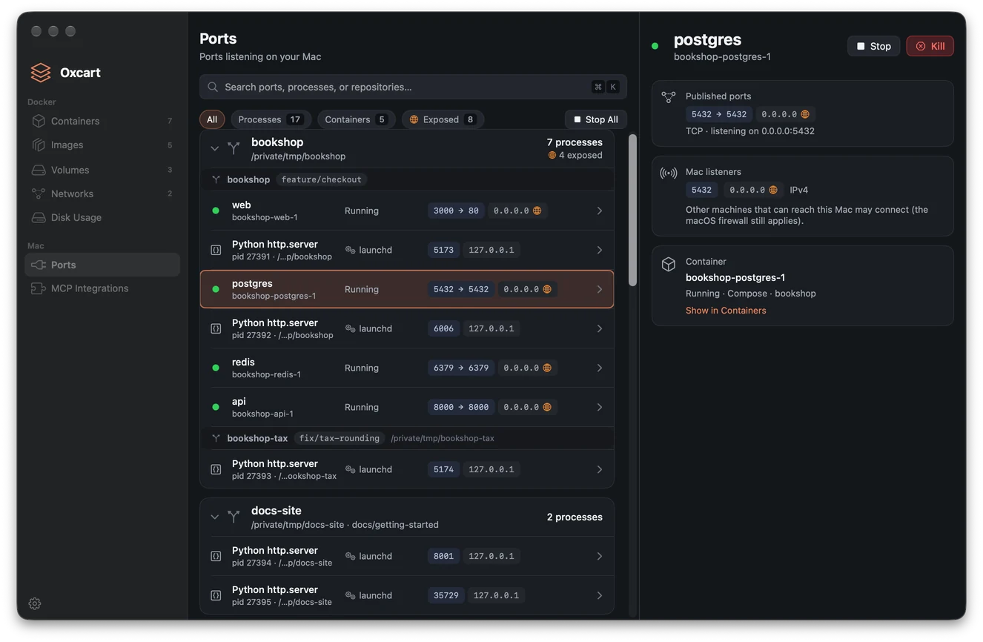Image resolution: width=983 pixels, height=642 pixels.
Task: Follow the Show in Containers link
Action: click(x=726, y=311)
